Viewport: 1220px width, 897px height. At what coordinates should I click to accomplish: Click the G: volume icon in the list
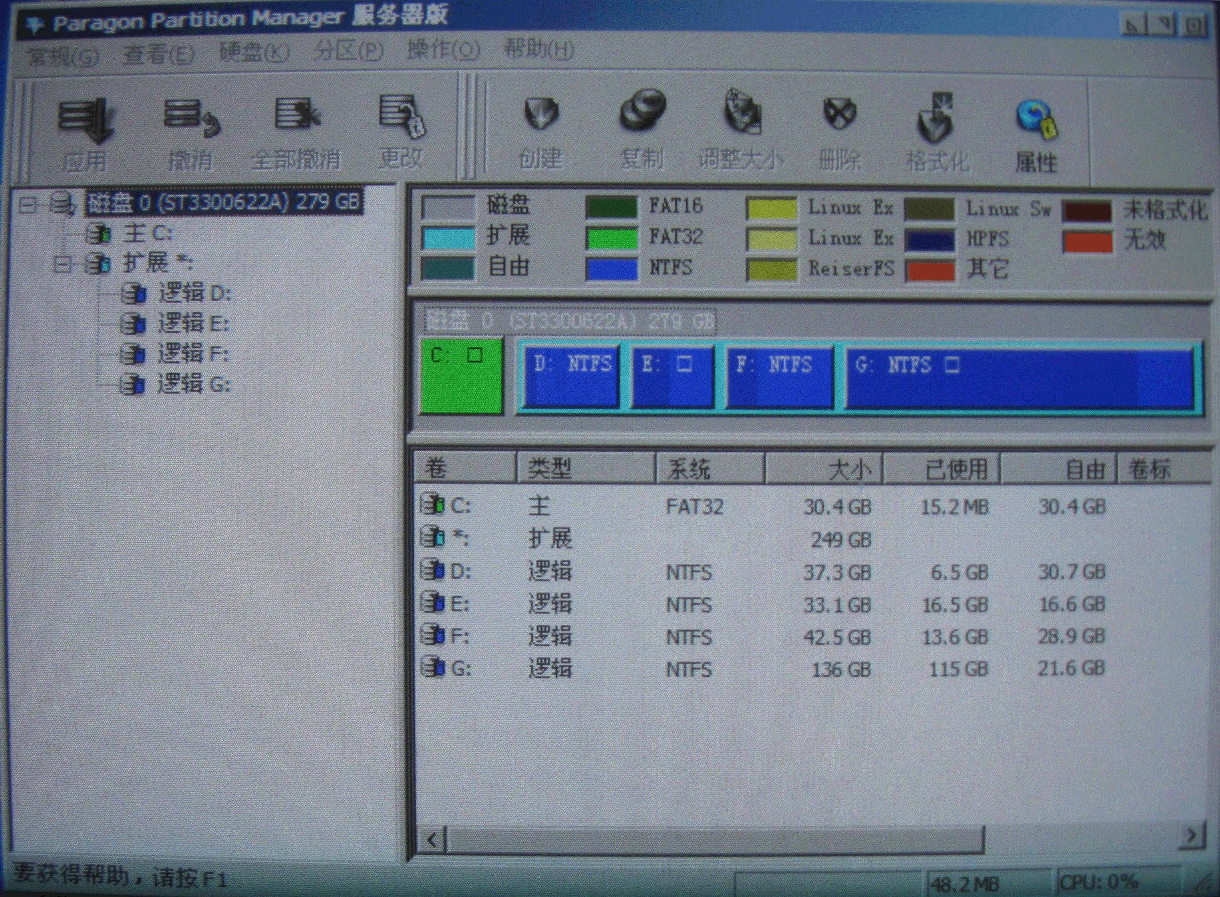pos(433,667)
